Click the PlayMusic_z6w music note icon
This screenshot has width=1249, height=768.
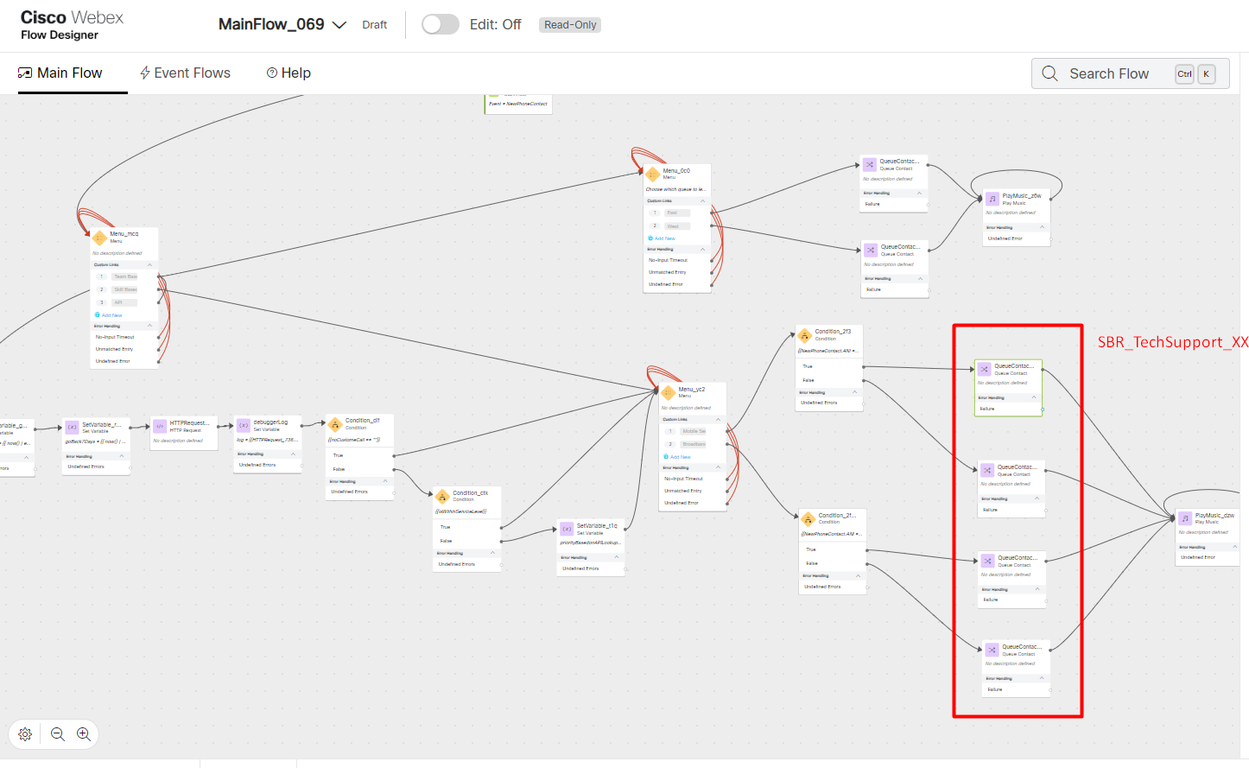992,200
